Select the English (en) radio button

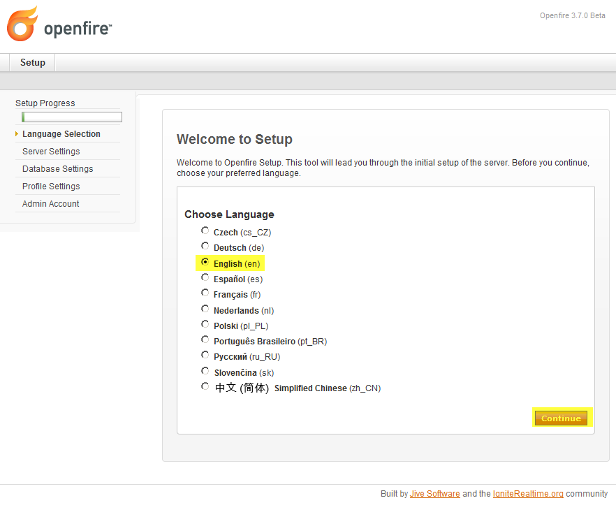(x=205, y=262)
